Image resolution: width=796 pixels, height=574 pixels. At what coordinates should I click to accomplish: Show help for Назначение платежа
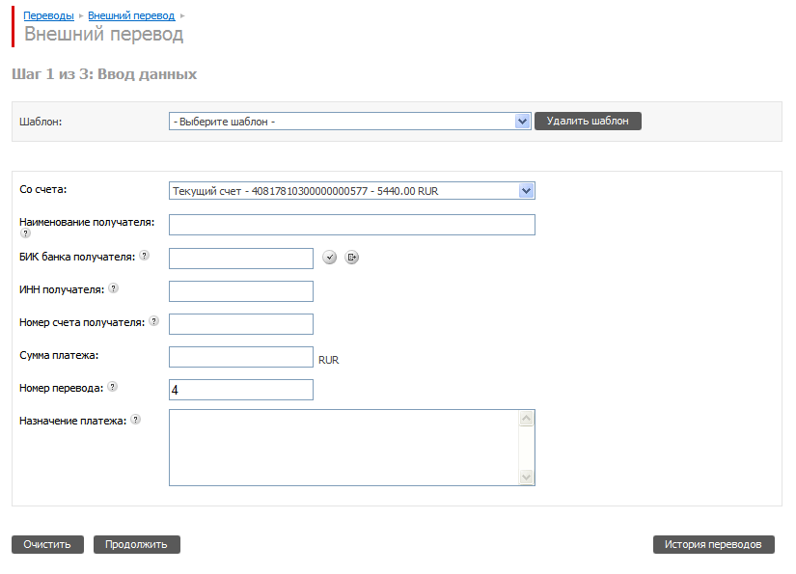pos(135,420)
